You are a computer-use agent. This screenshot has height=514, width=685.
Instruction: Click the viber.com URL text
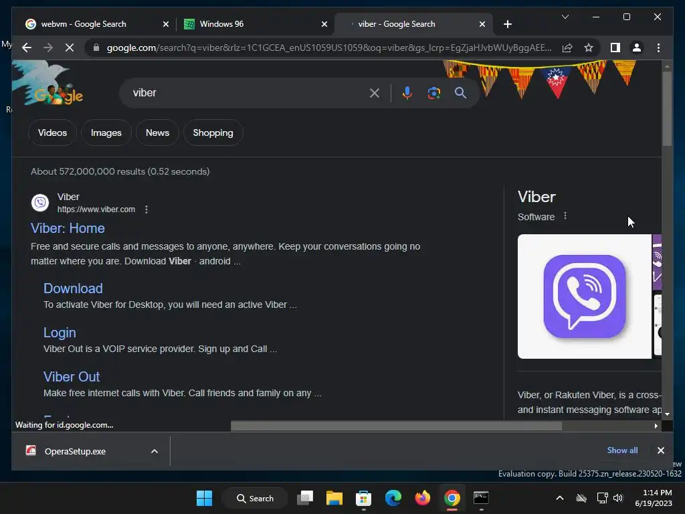point(96,209)
